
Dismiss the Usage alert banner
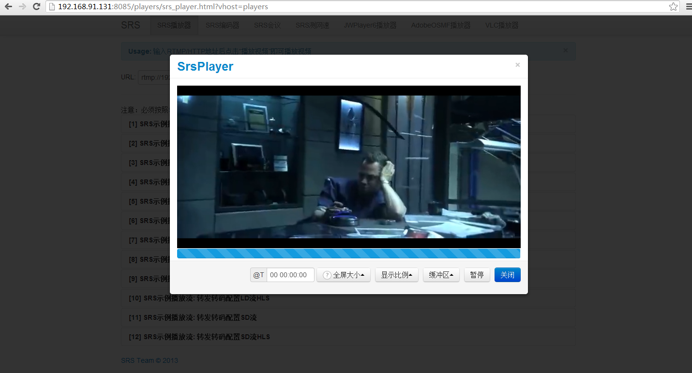tap(566, 50)
